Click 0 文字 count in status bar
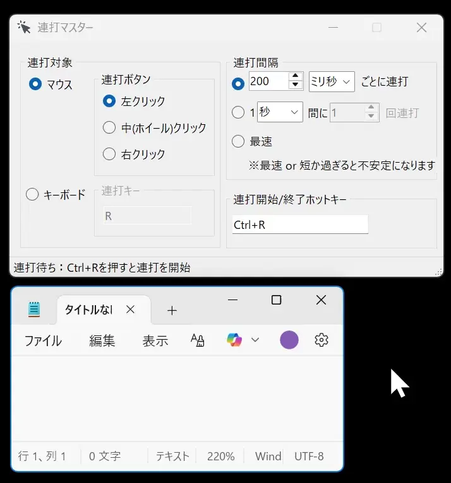451x483 pixels. pyautogui.click(x=105, y=456)
